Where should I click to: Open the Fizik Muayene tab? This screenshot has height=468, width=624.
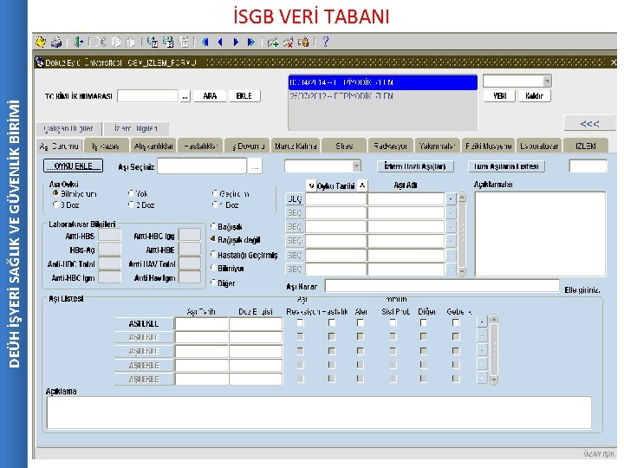click(488, 146)
